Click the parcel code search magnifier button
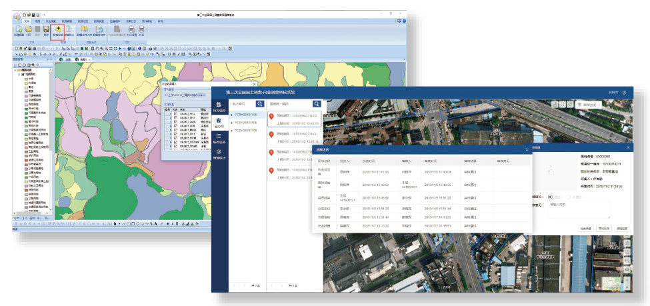650x306 pixels. (x=316, y=104)
